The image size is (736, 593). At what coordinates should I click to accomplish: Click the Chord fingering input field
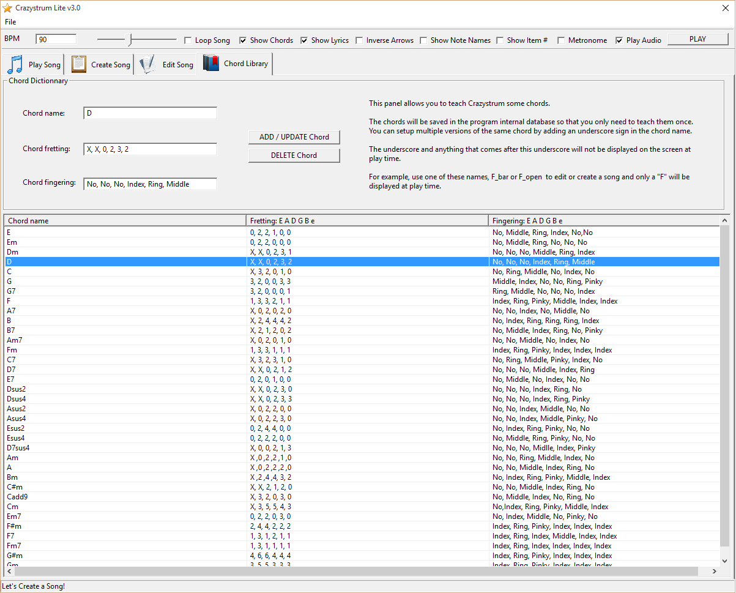tap(151, 184)
